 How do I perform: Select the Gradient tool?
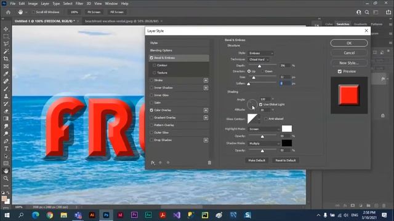(x=6, y=118)
